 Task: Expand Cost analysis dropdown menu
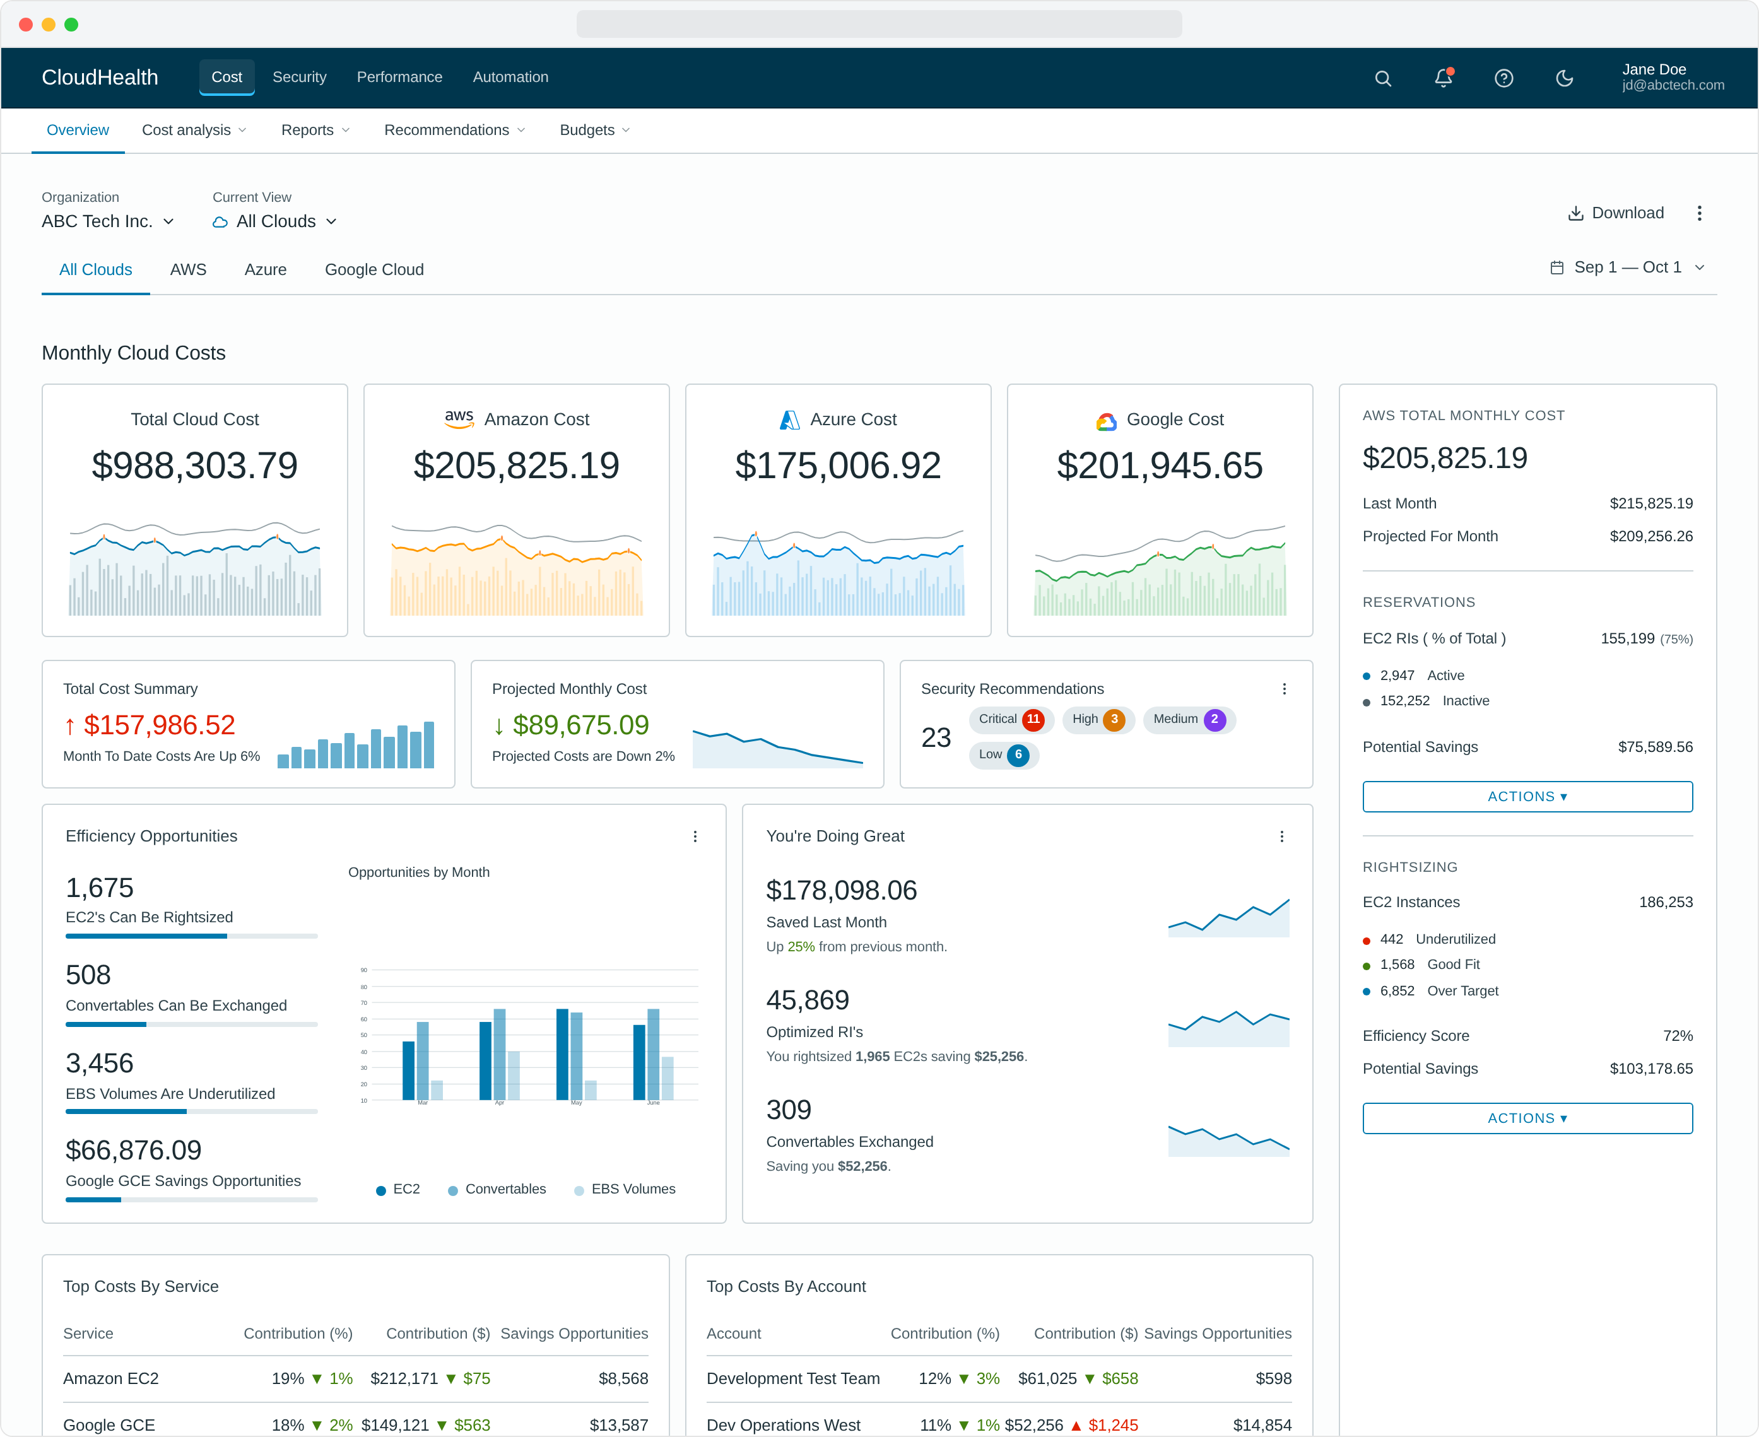pos(194,130)
